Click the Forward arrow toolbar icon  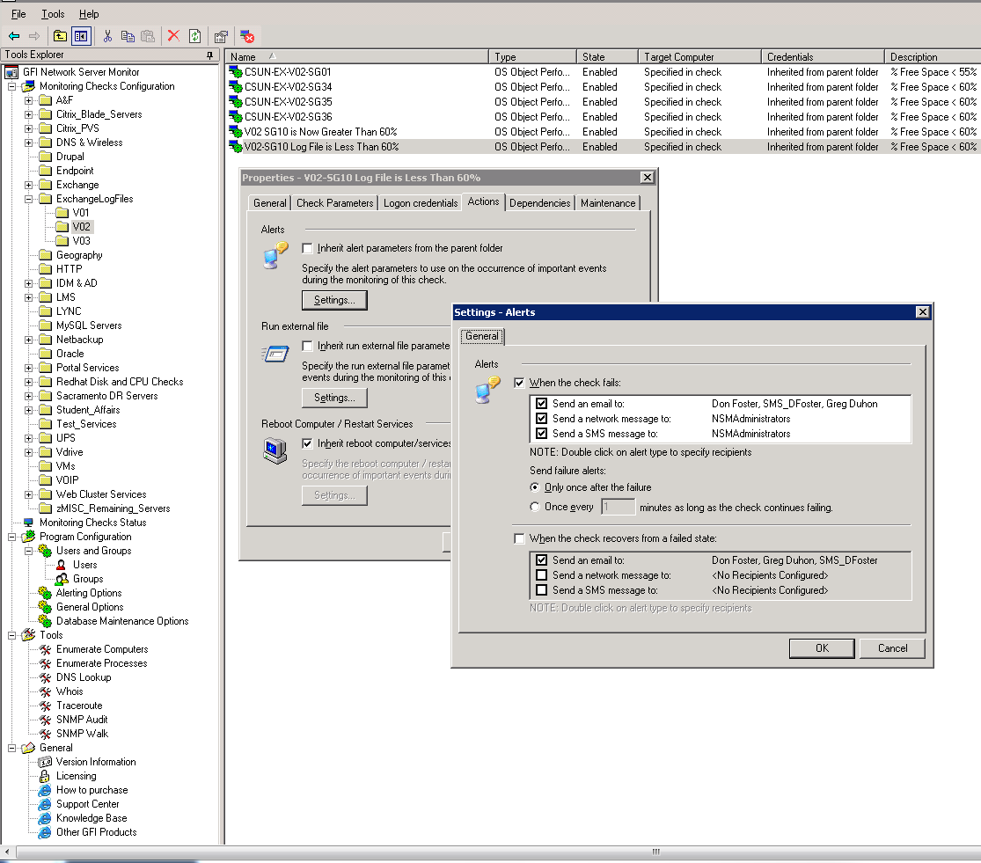click(34, 36)
